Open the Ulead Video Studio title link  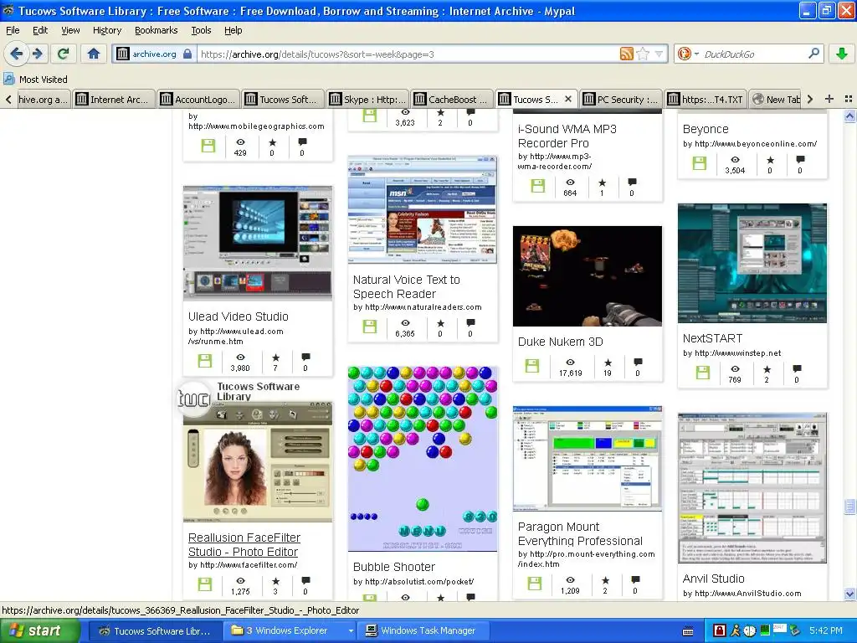point(239,316)
